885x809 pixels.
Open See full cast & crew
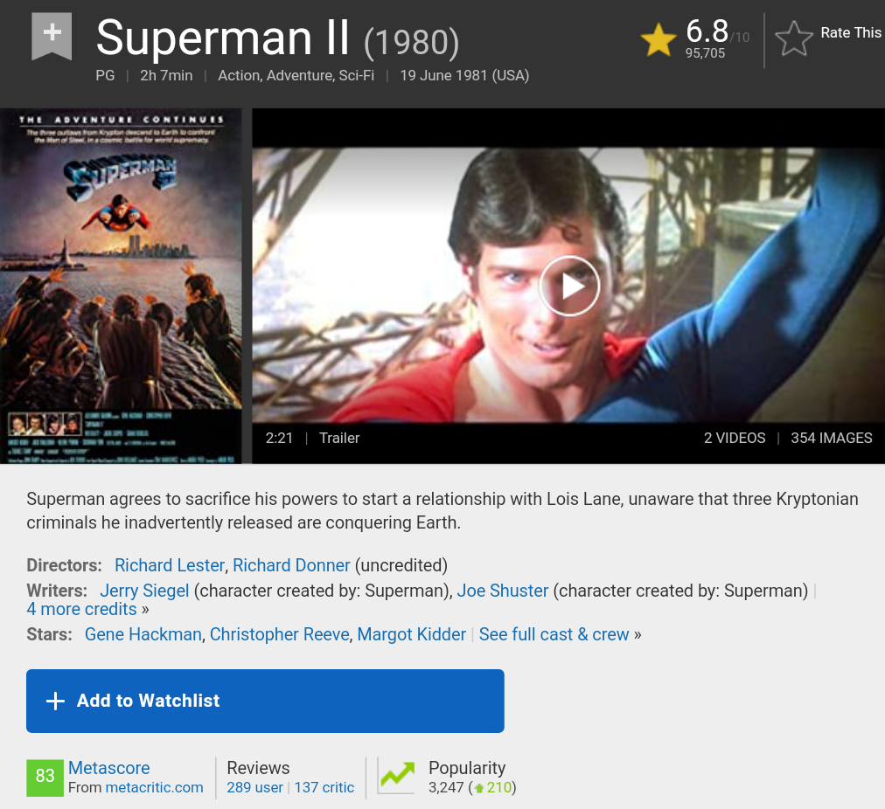click(554, 635)
